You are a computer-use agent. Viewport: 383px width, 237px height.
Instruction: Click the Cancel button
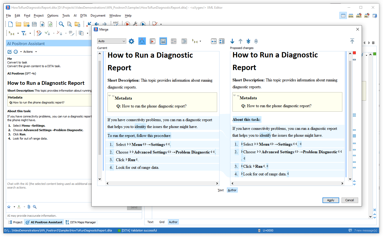349,200
